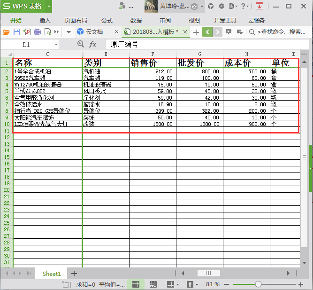Click the print icon in toolbar
Viewport: 313px width, 290px height.
point(37,32)
